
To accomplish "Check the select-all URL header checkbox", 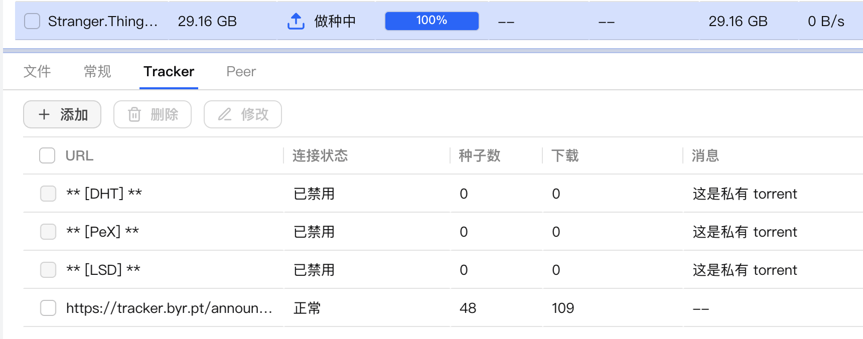I will click(x=47, y=155).
